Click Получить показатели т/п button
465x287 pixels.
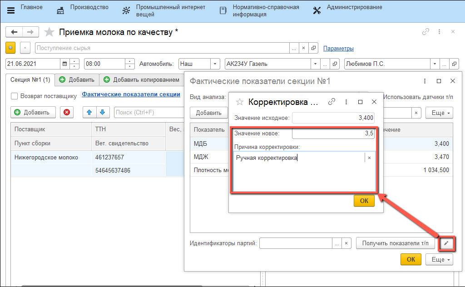395,243
